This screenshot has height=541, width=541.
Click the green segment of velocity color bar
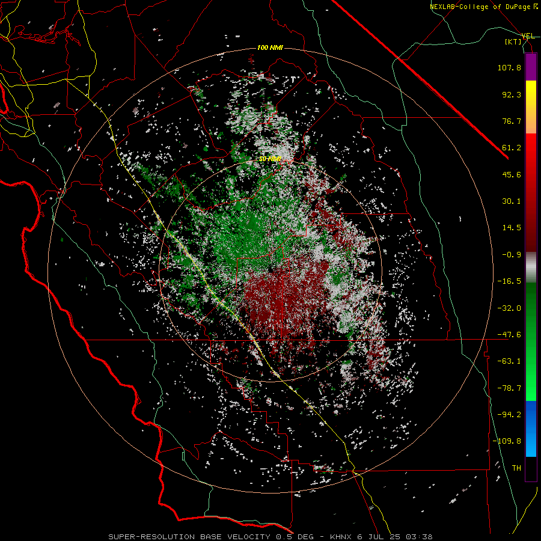point(531,341)
